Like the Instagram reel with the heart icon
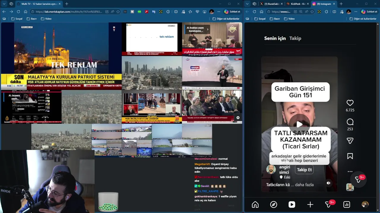Screen dimensions: 380x213 (x=350, y=103)
